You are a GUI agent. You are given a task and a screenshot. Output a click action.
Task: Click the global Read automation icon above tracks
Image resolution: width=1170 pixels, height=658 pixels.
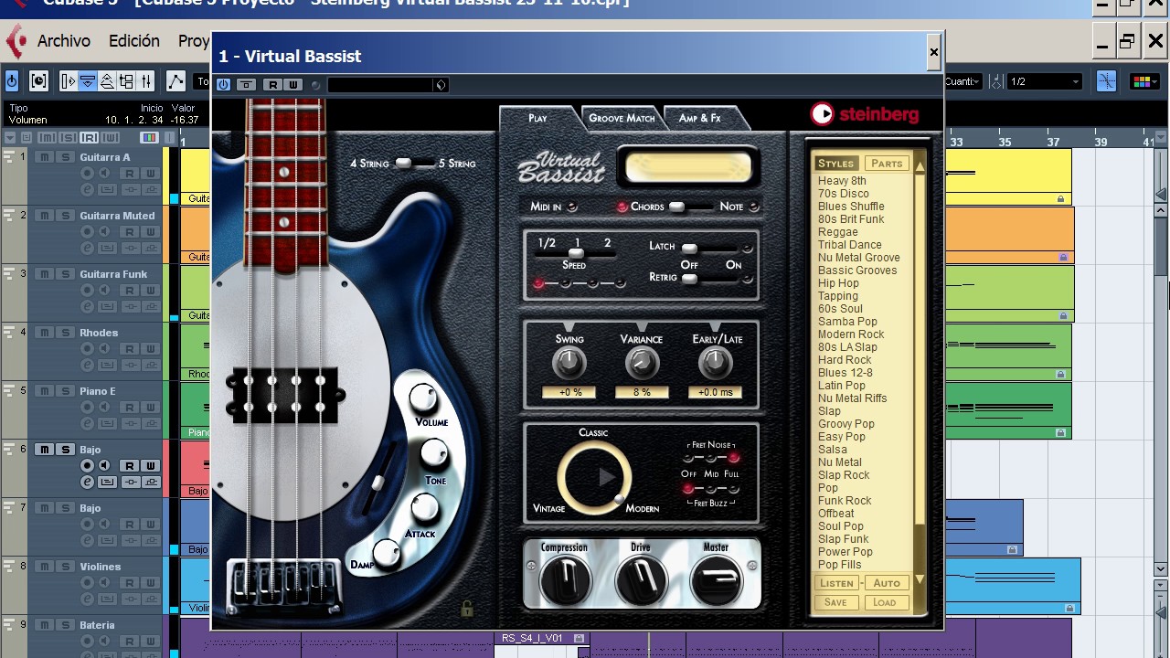click(89, 138)
